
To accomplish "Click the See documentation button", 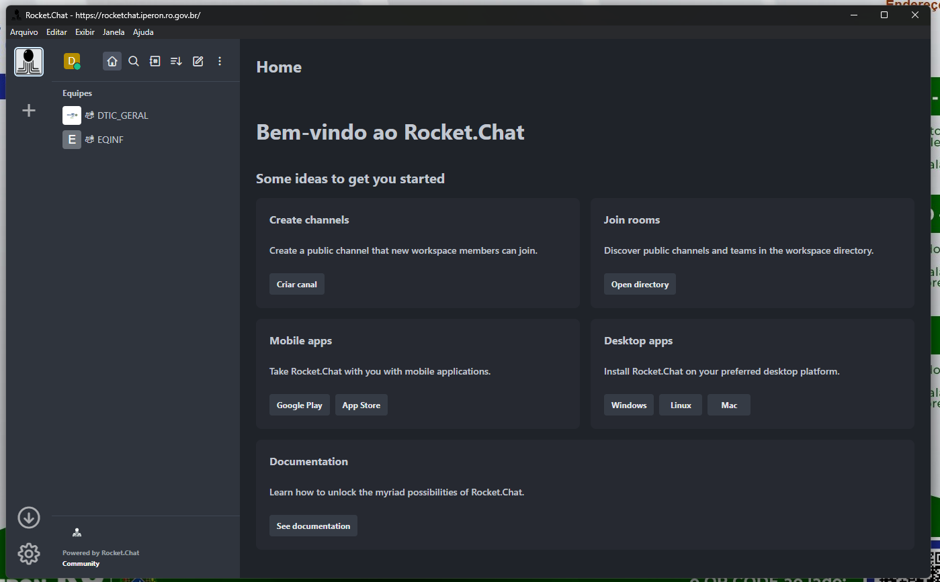I will click(x=313, y=526).
